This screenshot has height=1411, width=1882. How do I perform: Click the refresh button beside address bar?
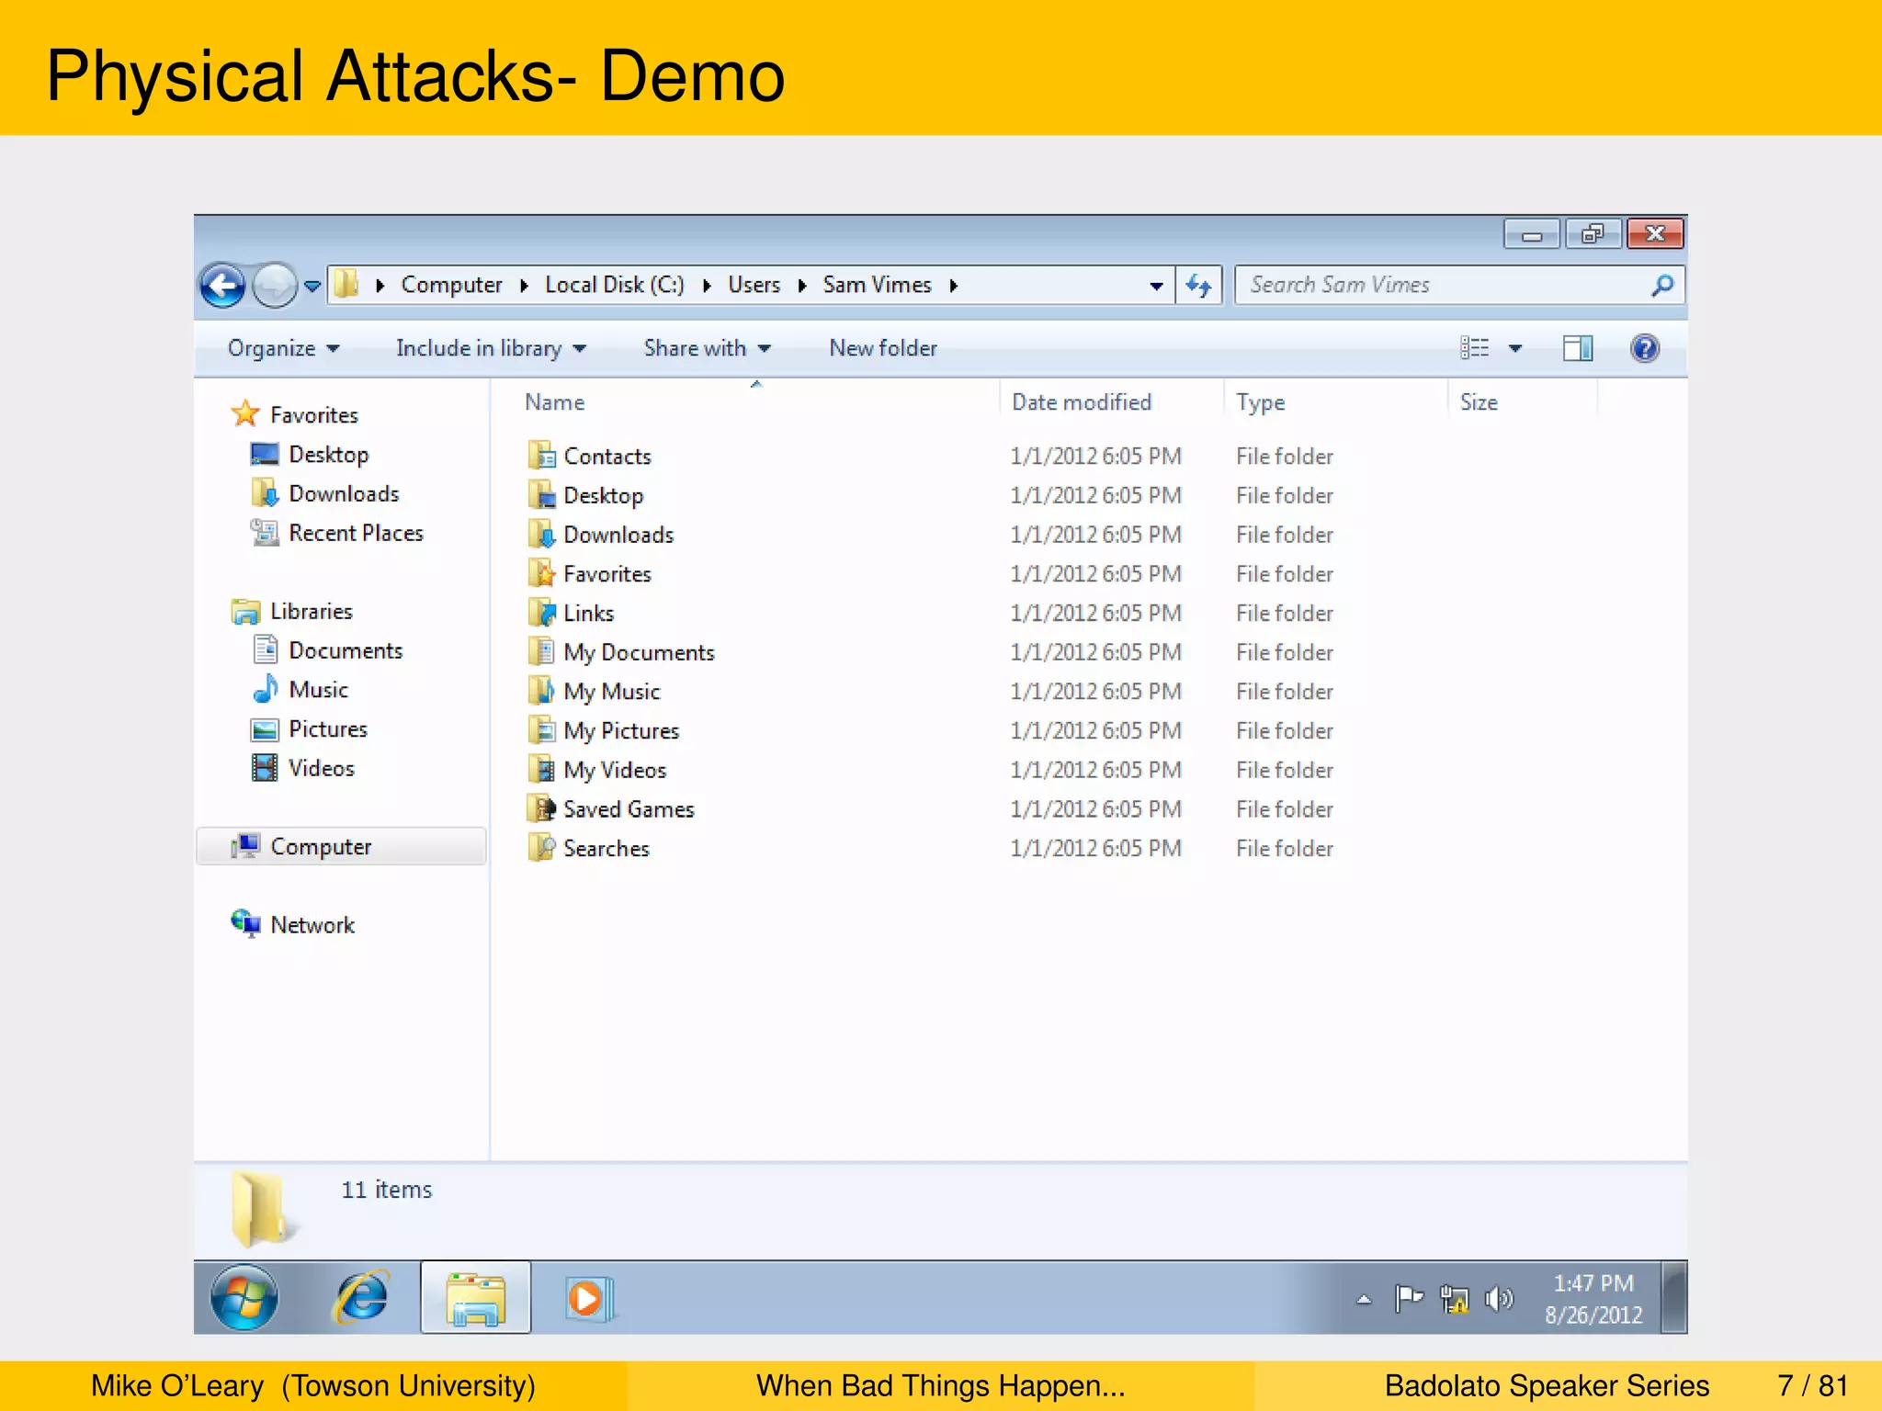[x=1199, y=286]
